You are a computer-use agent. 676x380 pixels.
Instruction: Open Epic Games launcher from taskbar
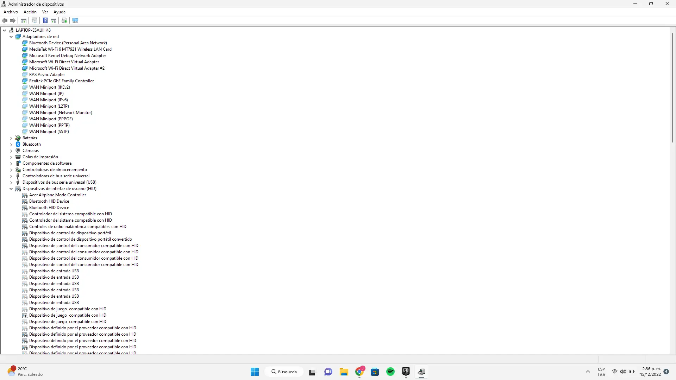click(406, 372)
